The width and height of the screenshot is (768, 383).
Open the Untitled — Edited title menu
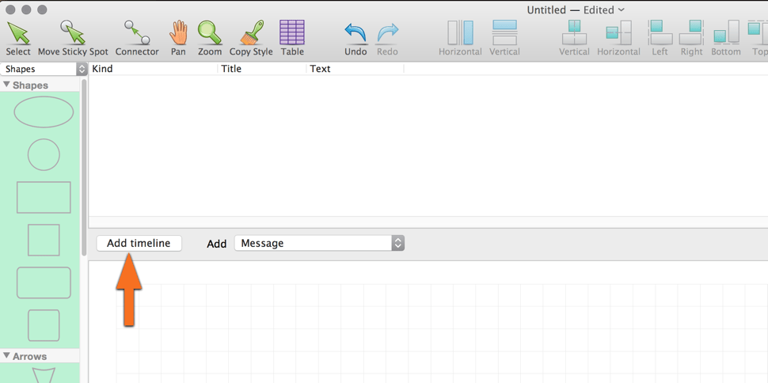coord(576,9)
